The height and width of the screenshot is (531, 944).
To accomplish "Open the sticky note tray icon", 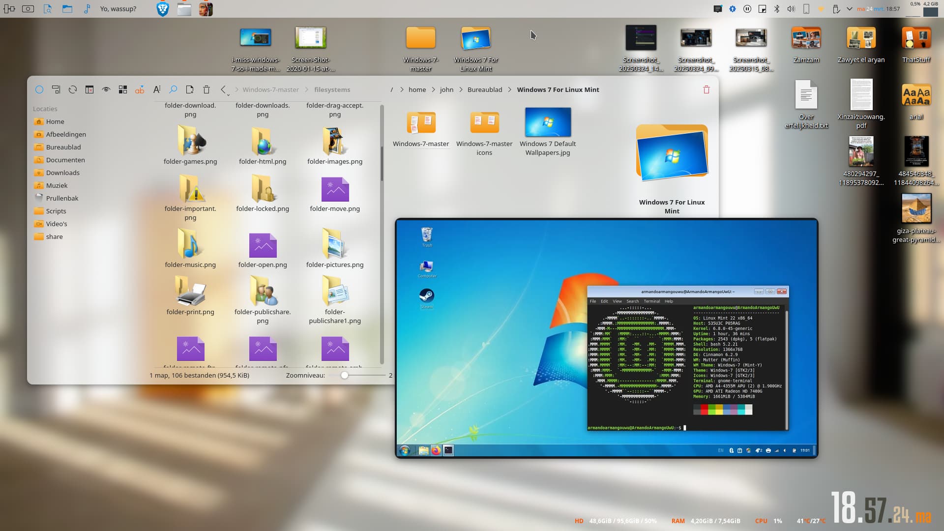I will pyautogui.click(x=762, y=9).
